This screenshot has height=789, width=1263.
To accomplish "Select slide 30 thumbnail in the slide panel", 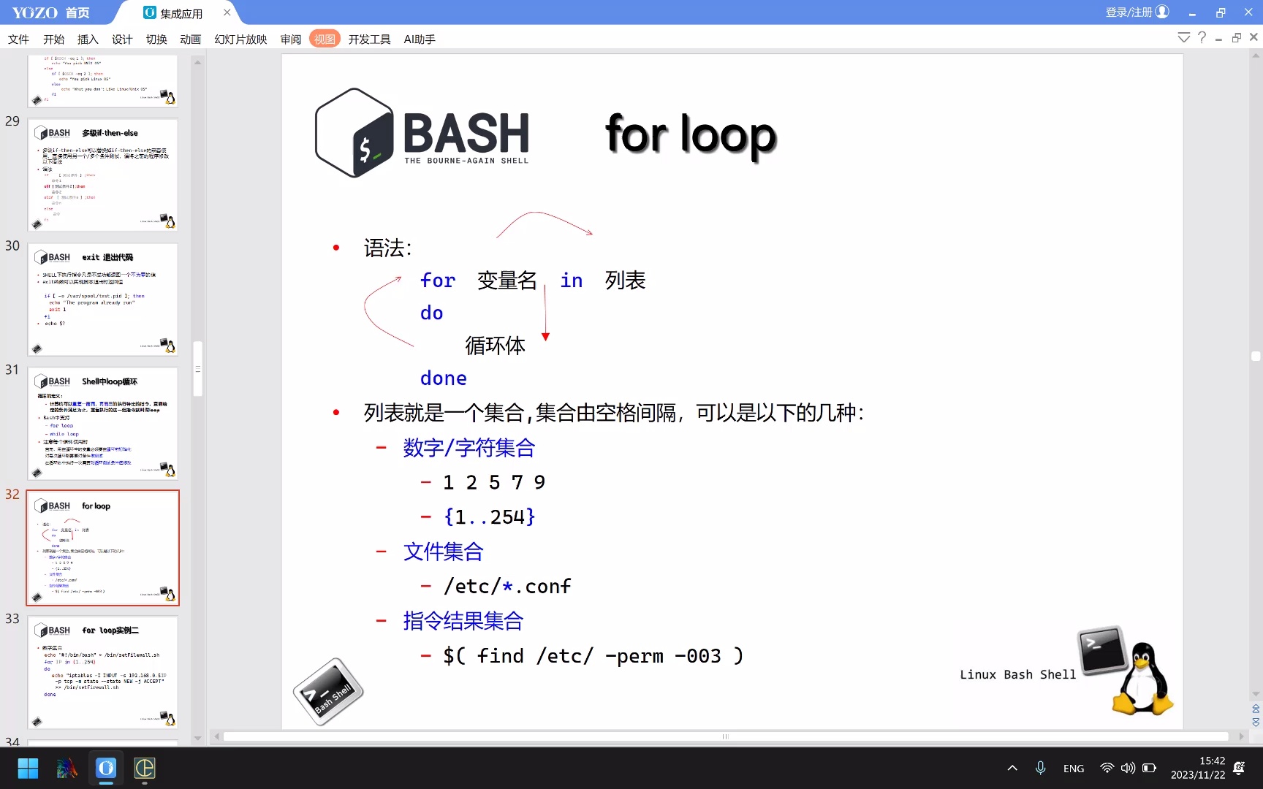I will (x=102, y=300).
